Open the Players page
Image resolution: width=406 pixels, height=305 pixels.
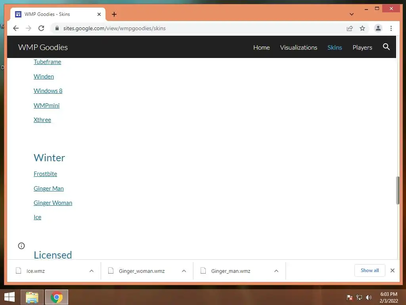(x=362, y=48)
